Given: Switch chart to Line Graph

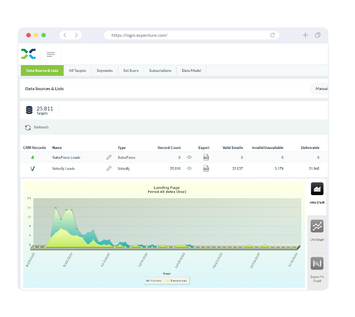Looking at the screenshot, I should 317,226.
